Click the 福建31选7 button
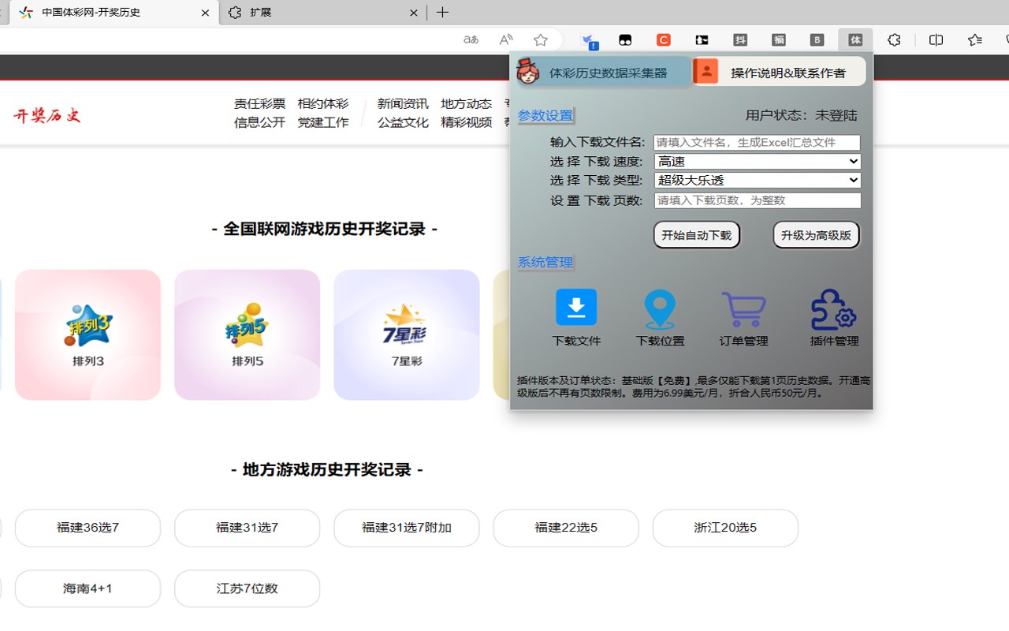 pyautogui.click(x=248, y=528)
